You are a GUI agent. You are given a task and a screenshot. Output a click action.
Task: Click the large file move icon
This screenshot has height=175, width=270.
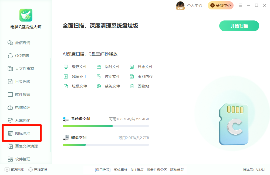click(x=10, y=69)
